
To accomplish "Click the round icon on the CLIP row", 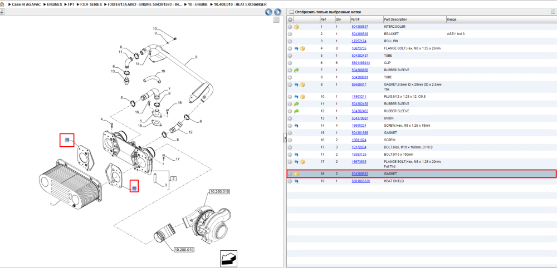I will pyautogui.click(x=290, y=63).
